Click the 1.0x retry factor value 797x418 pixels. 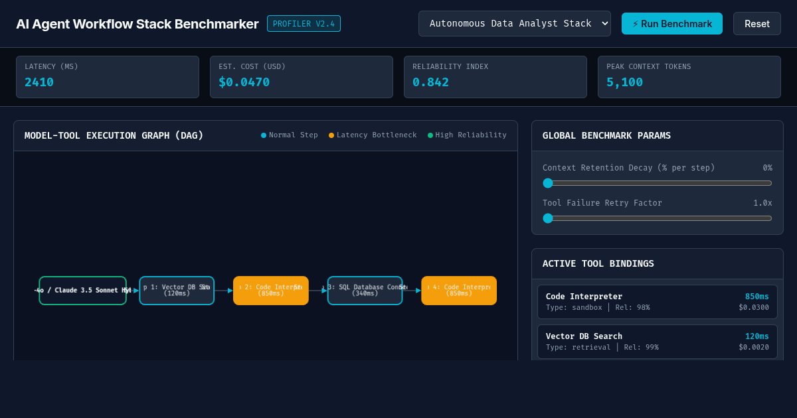tap(762, 203)
